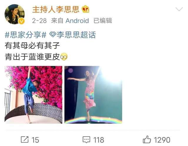The height and width of the screenshot is (146, 188).
Task: Click the profile avatar picture
Action: click(x=15, y=14)
